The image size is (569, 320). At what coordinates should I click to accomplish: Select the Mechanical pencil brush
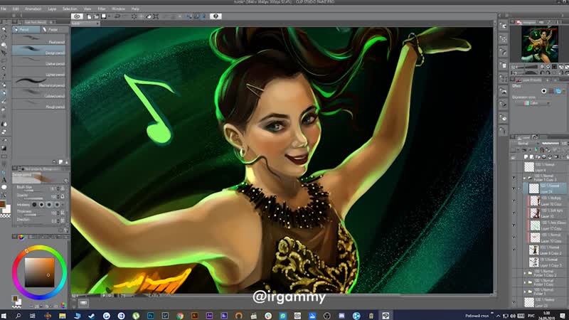[39, 82]
